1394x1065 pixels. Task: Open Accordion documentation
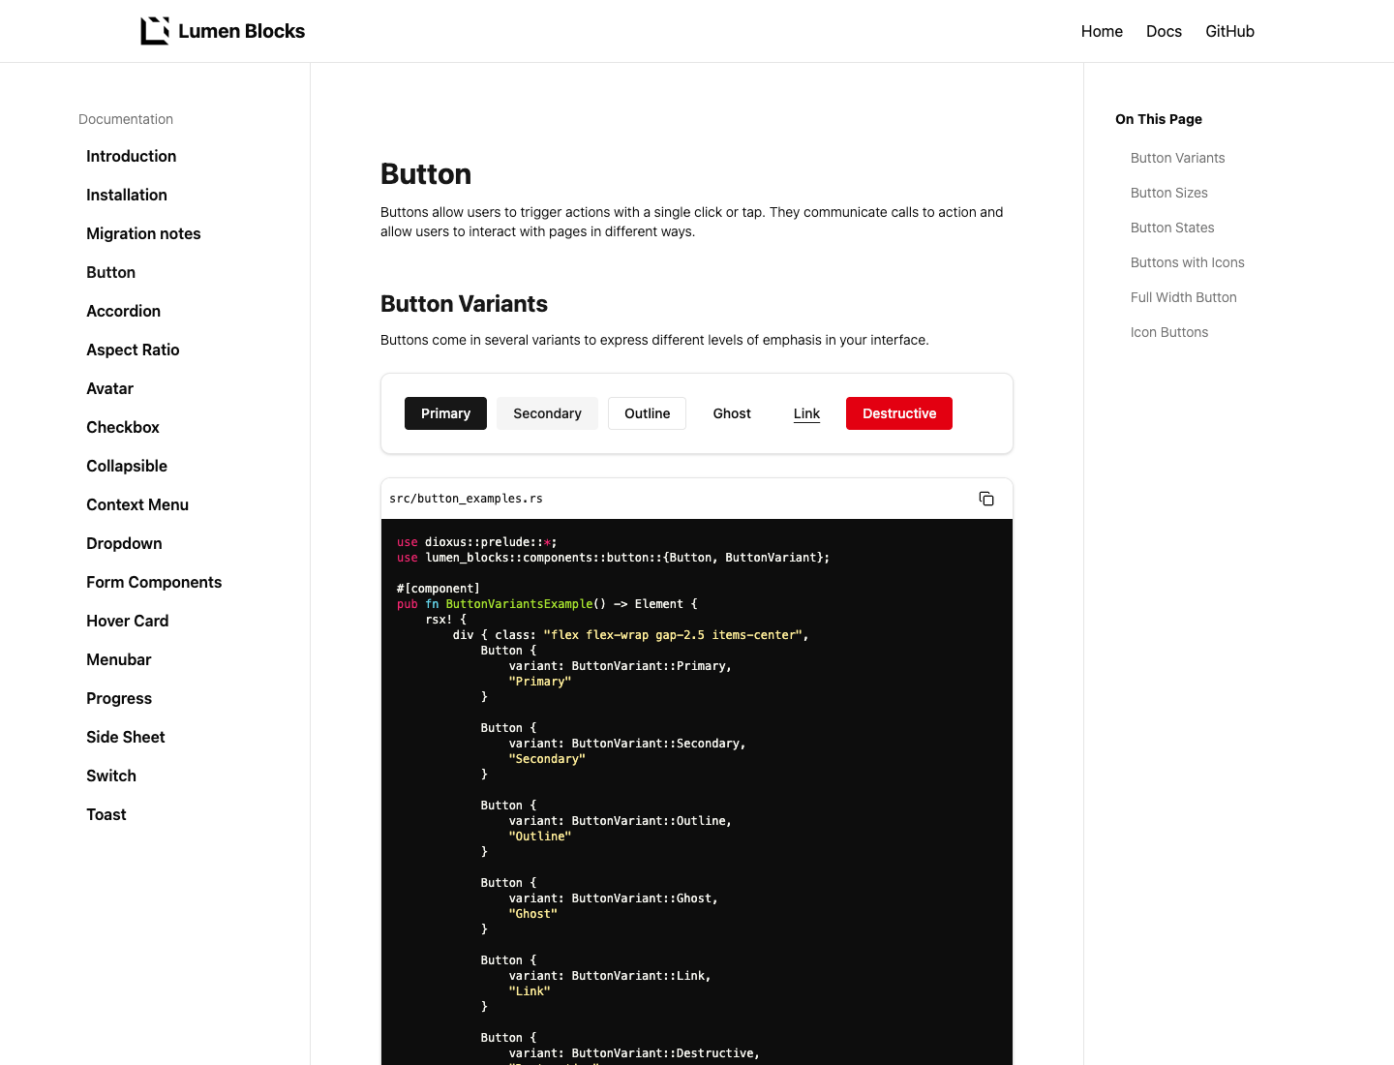[x=123, y=311]
